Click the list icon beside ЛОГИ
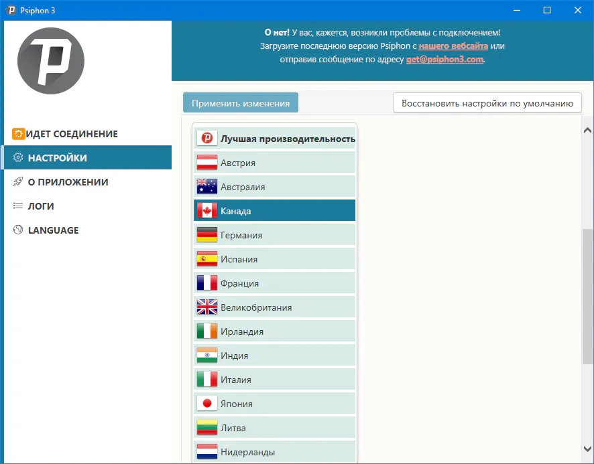This screenshot has height=464, width=594. click(x=18, y=206)
